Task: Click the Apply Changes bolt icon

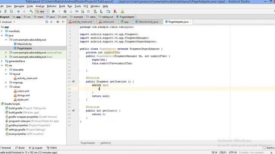Action: (59, 12)
